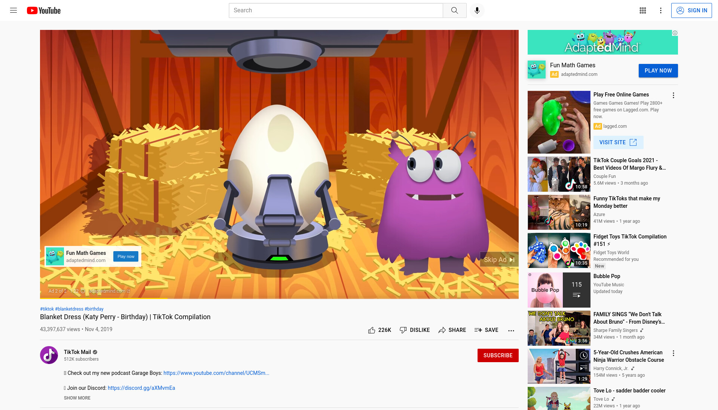Click Bubble Pop playlist queue icon
Image resolution: width=718 pixels, height=410 pixels.
click(576, 295)
